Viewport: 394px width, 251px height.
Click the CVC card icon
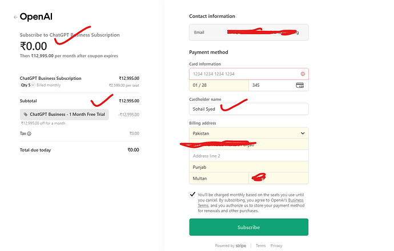(300, 85)
